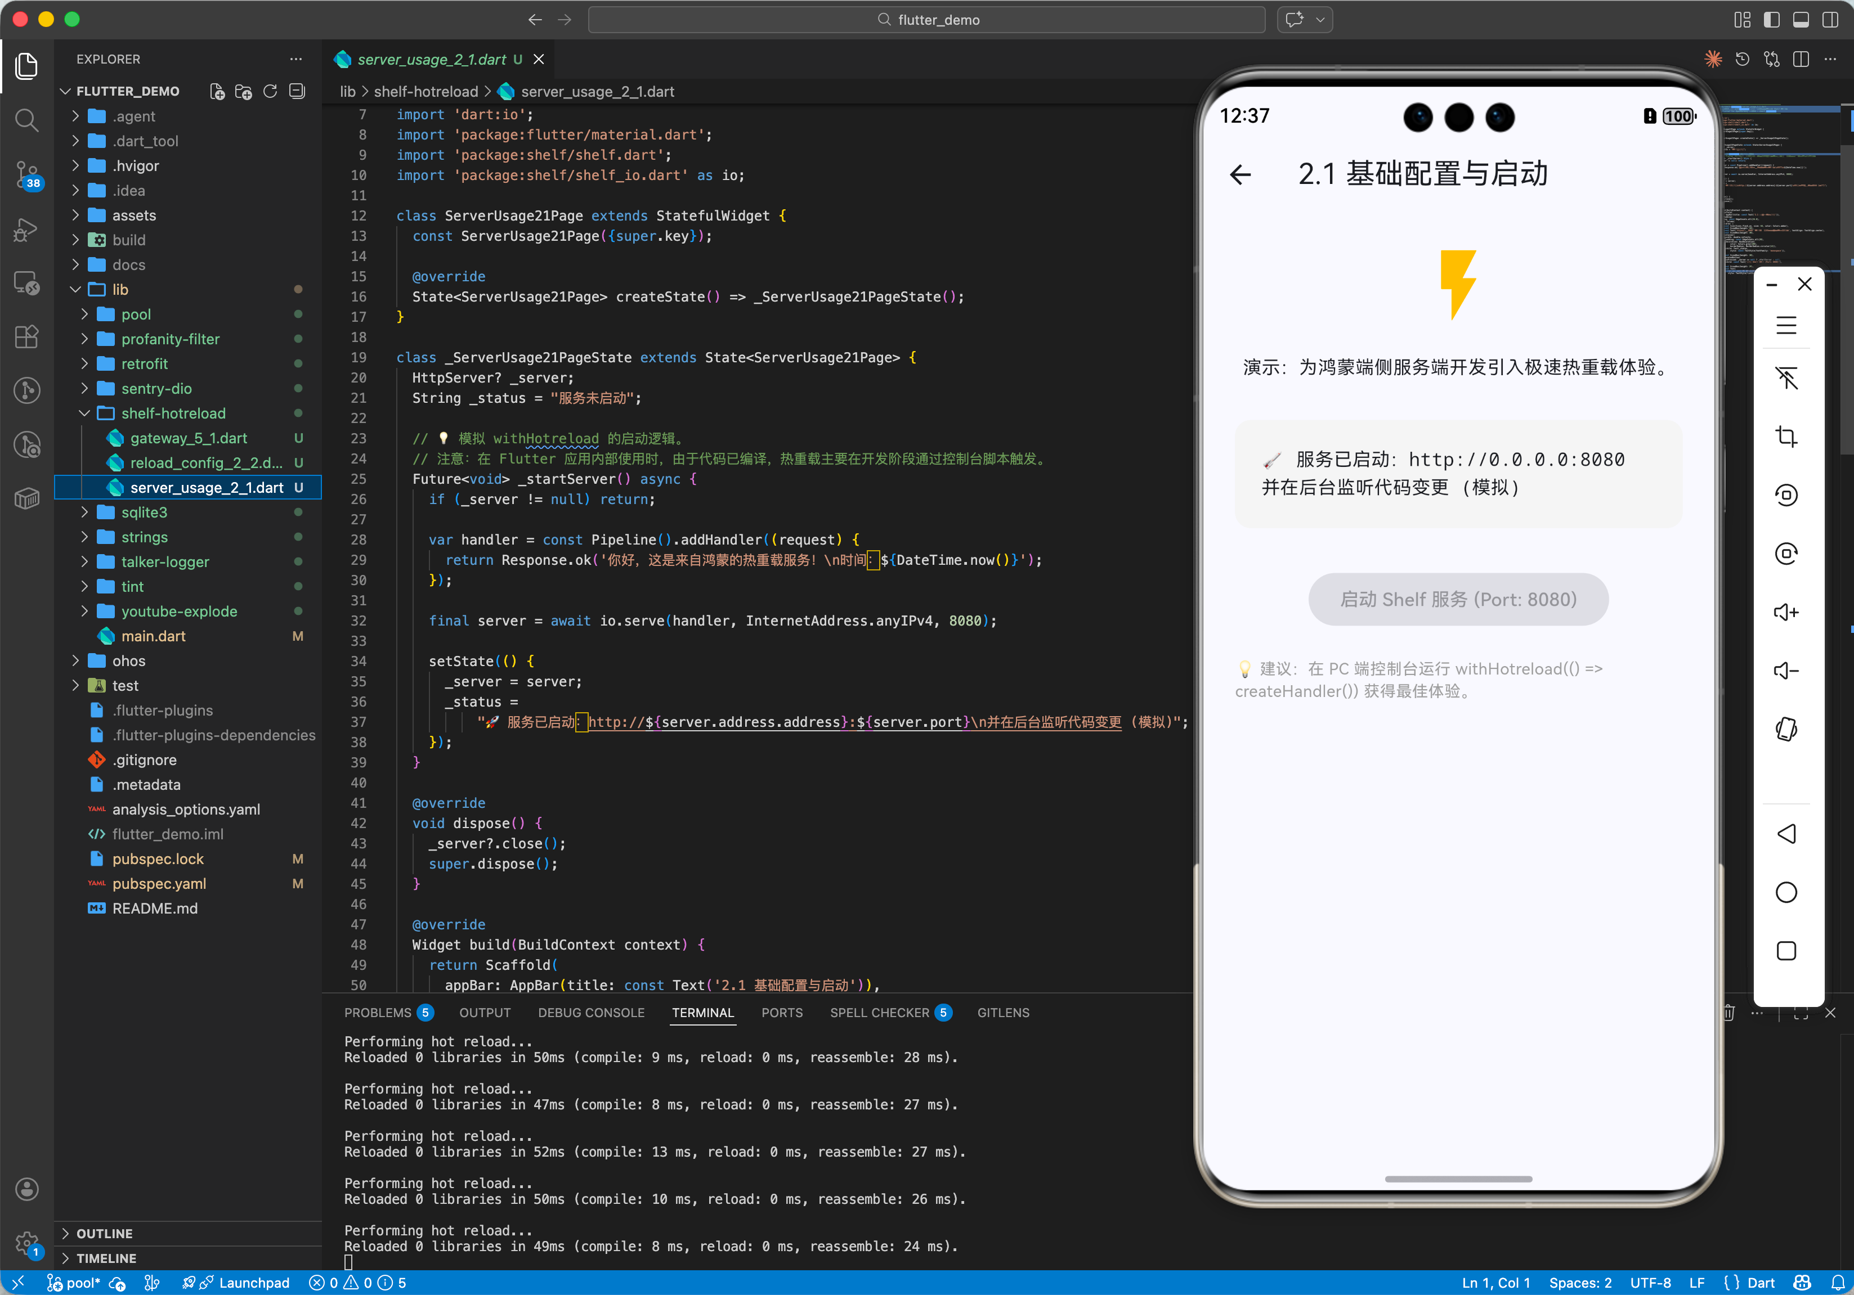Switch to the DEBUG CONSOLE tab
This screenshot has width=1854, height=1295.
(591, 1013)
